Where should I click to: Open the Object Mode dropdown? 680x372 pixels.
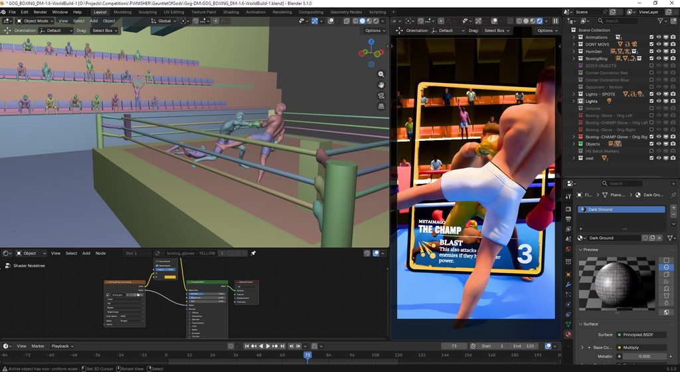click(35, 21)
